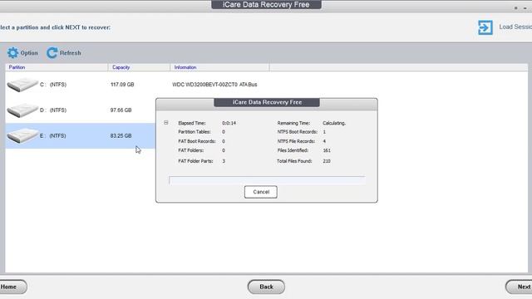The width and height of the screenshot is (532, 299).
Task: Sort by the Information column header
Action: tap(185, 67)
